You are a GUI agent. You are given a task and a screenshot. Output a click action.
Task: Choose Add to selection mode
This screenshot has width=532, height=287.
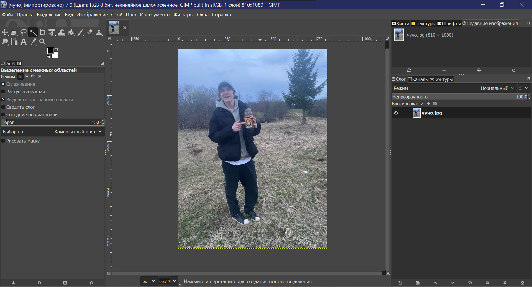point(27,76)
